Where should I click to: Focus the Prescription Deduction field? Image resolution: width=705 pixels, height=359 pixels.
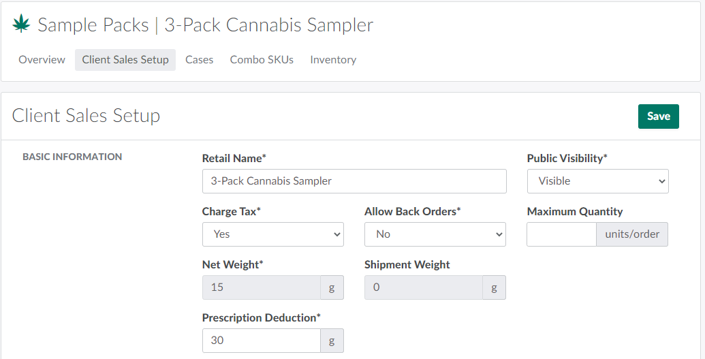coord(262,341)
